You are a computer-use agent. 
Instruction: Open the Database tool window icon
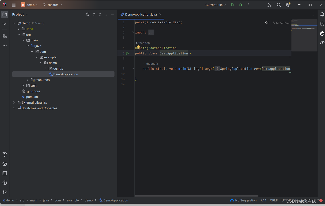point(322,24)
